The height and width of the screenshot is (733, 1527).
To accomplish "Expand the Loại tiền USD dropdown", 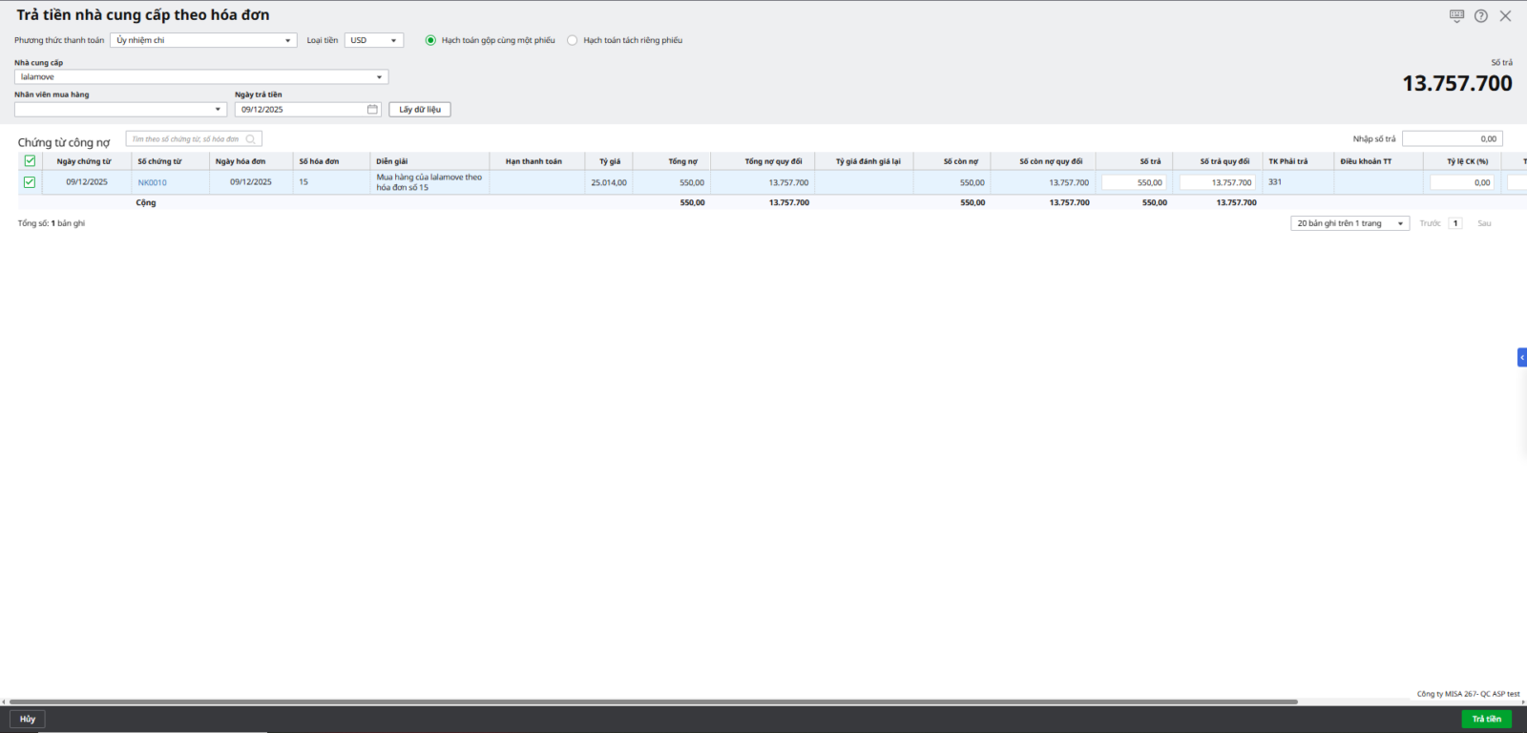I will (393, 40).
